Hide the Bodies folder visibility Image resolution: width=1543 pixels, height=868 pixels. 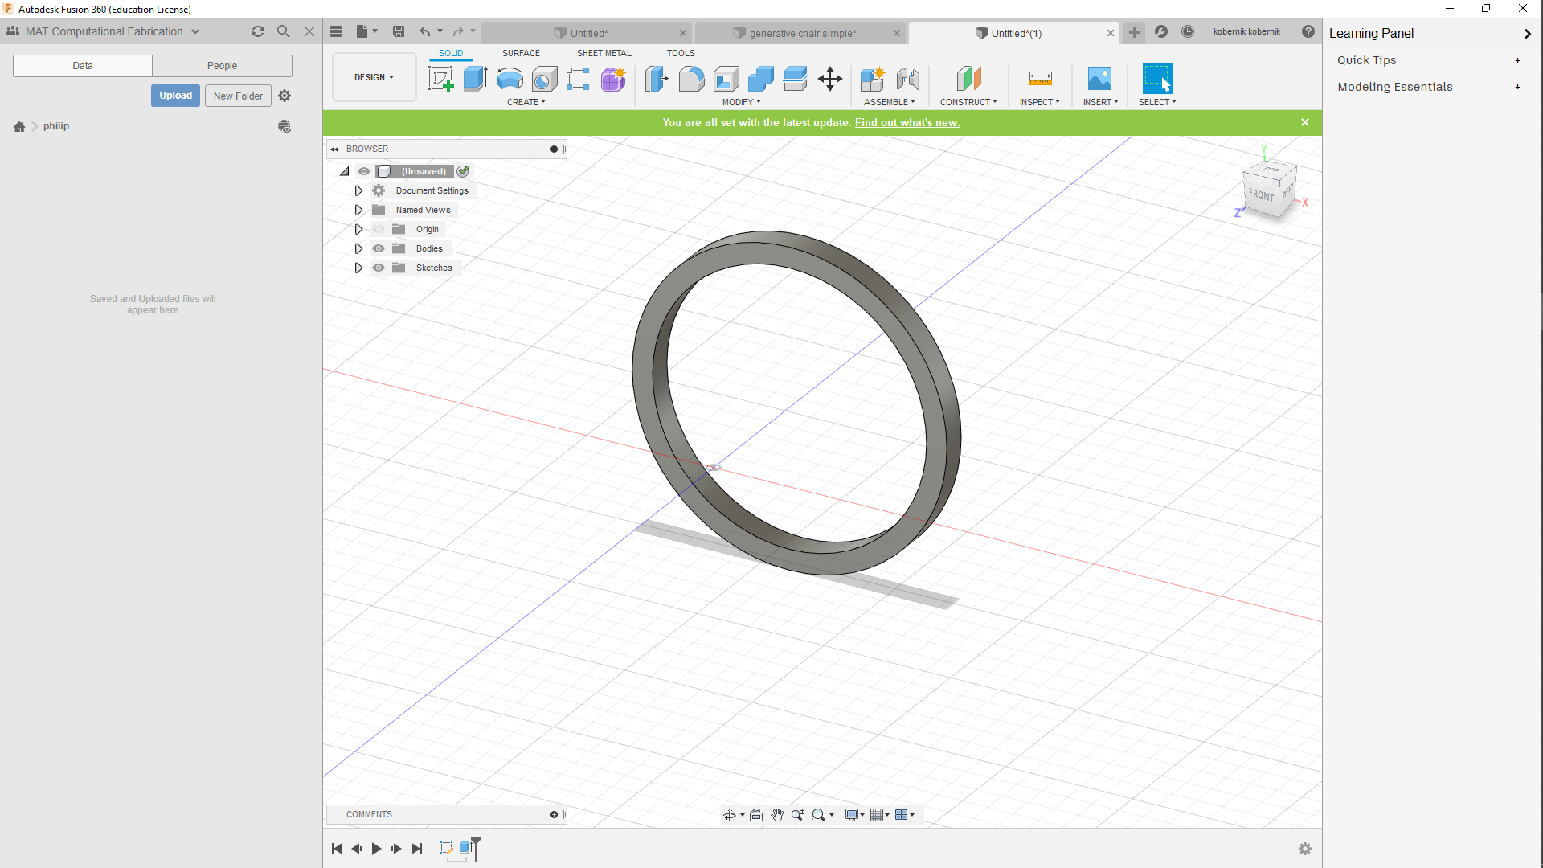tap(378, 248)
